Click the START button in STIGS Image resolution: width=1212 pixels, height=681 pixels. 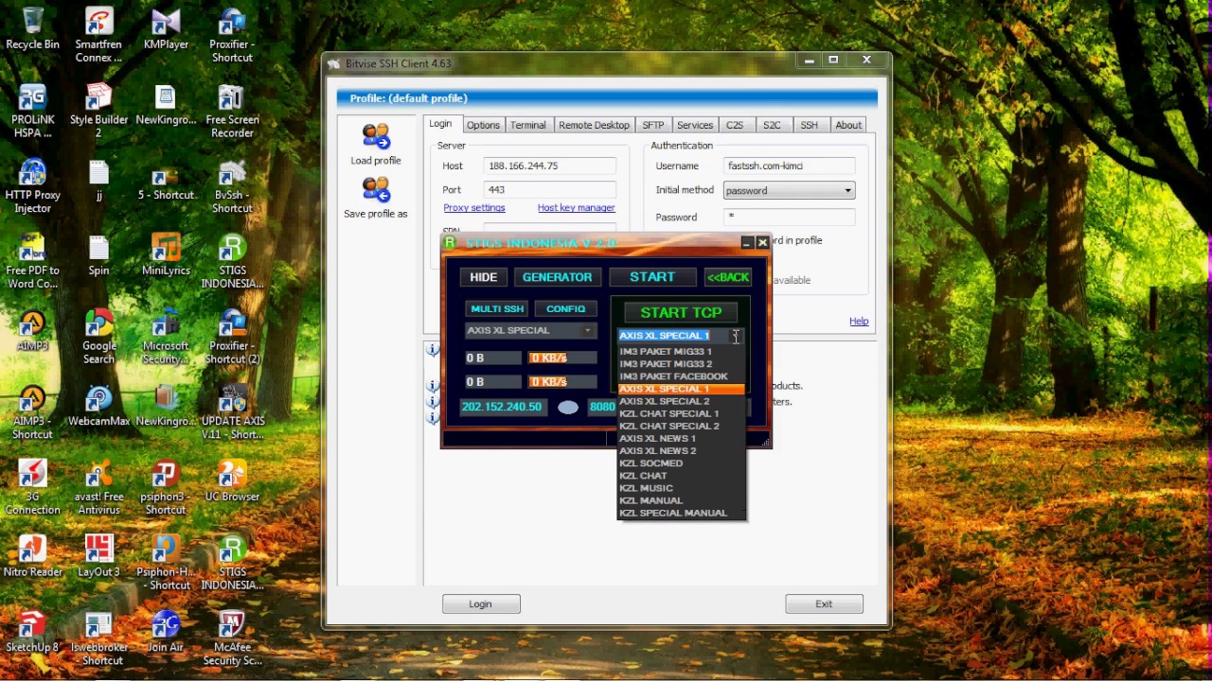pyautogui.click(x=652, y=277)
